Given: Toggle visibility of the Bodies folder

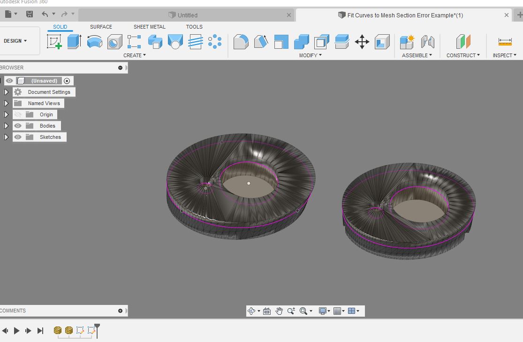Looking at the screenshot, I should click(17, 126).
